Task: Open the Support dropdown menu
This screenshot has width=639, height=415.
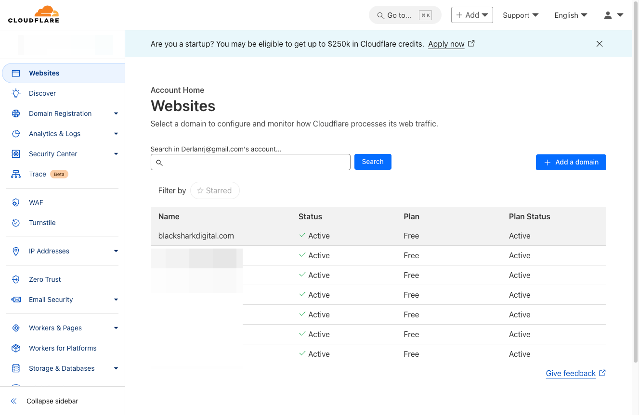Action: click(x=521, y=15)
